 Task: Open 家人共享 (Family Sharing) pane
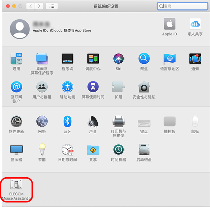tap(195, 27)
